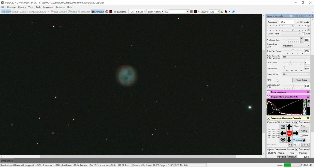The height and width of the screenshot is (167, 314).
Task: Click the Live Stacking tab at bottom
Action: click(x=7, y=161)
